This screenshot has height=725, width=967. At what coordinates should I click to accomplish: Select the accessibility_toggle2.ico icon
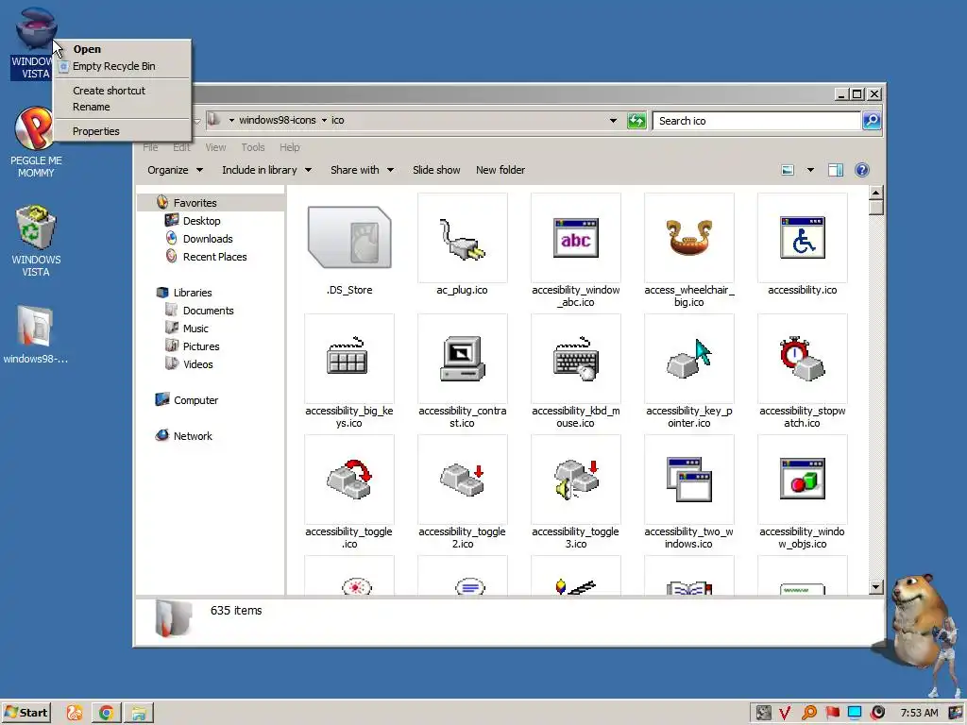pos(462,480)
